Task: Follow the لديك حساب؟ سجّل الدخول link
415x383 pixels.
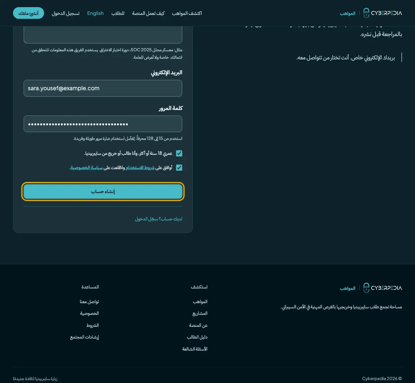Action: click(x=159, y=219)
